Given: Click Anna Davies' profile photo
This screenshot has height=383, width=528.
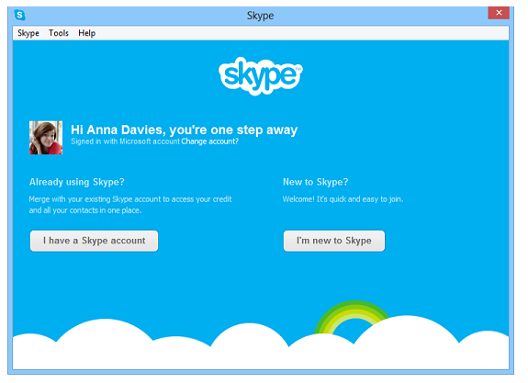Looking at the screenshot, I should pos(46,138).
